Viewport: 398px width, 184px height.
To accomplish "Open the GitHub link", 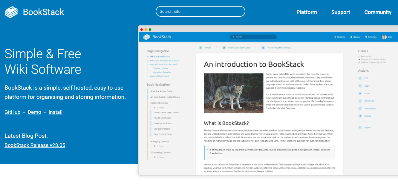I will [x=12, y=112].
